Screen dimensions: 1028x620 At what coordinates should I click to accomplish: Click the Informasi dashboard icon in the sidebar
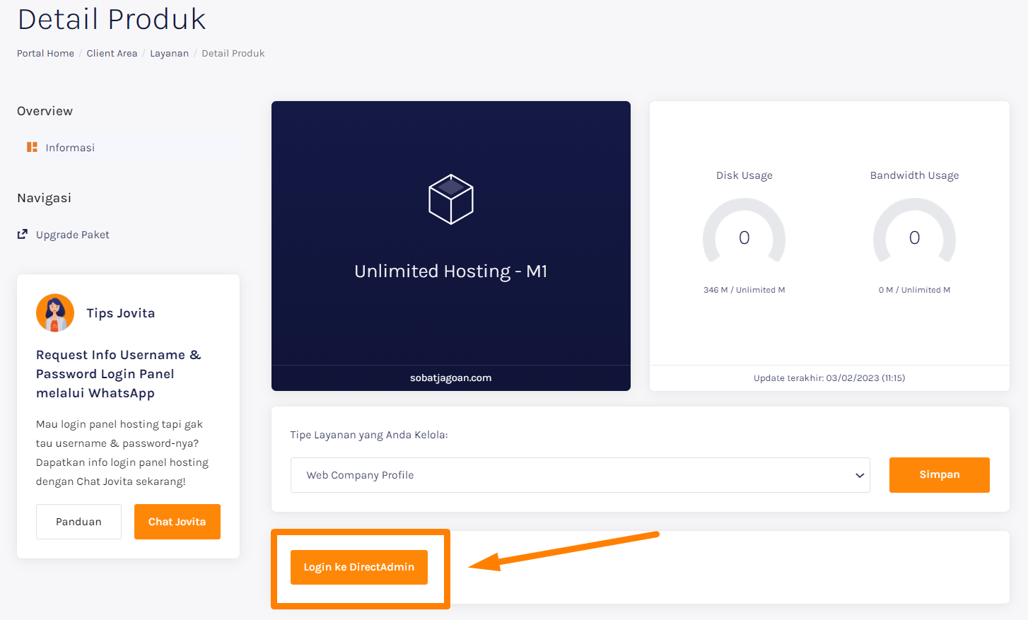31,146
